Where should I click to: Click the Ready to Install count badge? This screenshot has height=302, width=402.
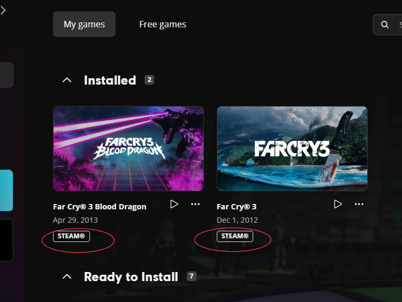point(191,276)
